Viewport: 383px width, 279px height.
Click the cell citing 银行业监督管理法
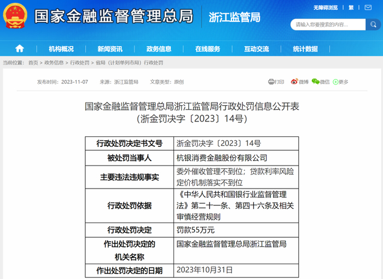tap(236, 206)
